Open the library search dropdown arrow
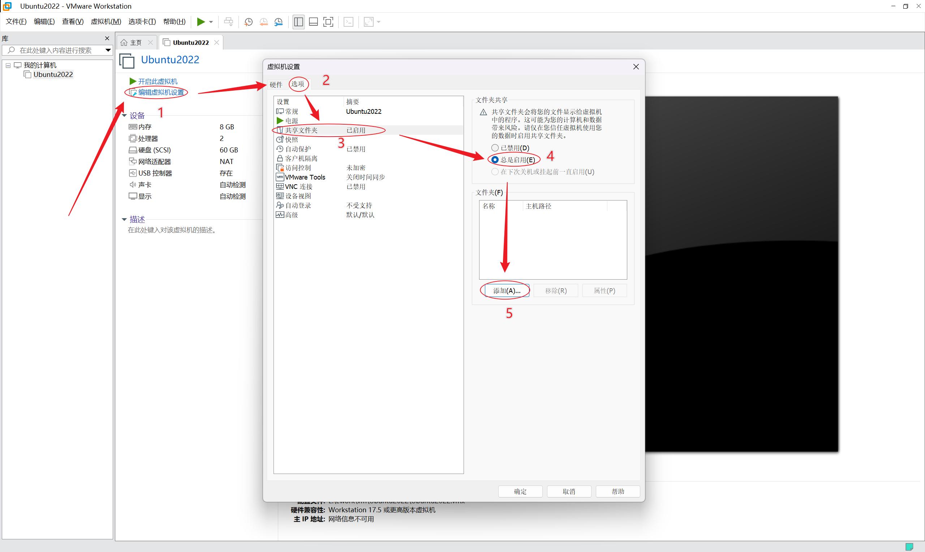 click(108, 50)
